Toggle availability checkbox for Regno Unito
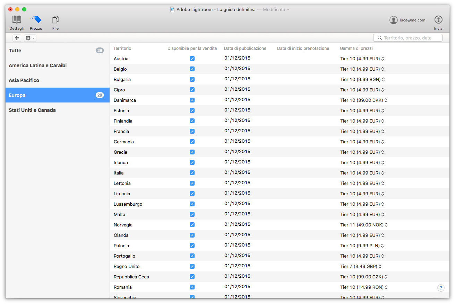The image size is (455, 304). (192, 266)
